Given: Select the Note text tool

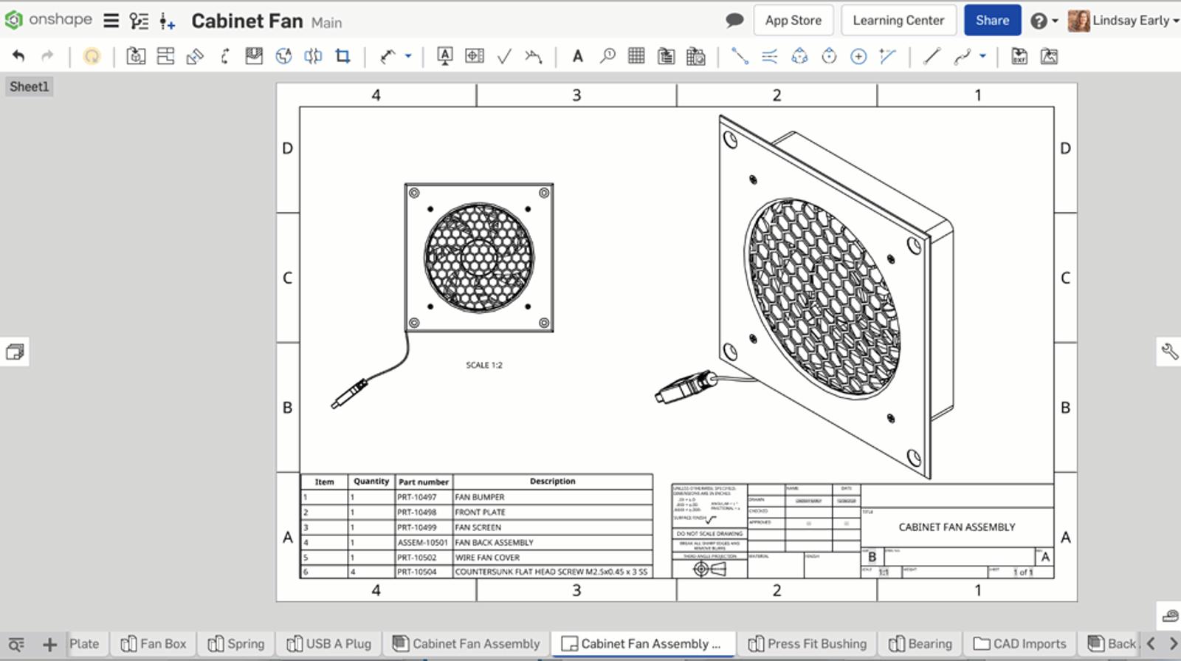Looking at the screenshot, I should pyautogui.click(x=577, y=56).
